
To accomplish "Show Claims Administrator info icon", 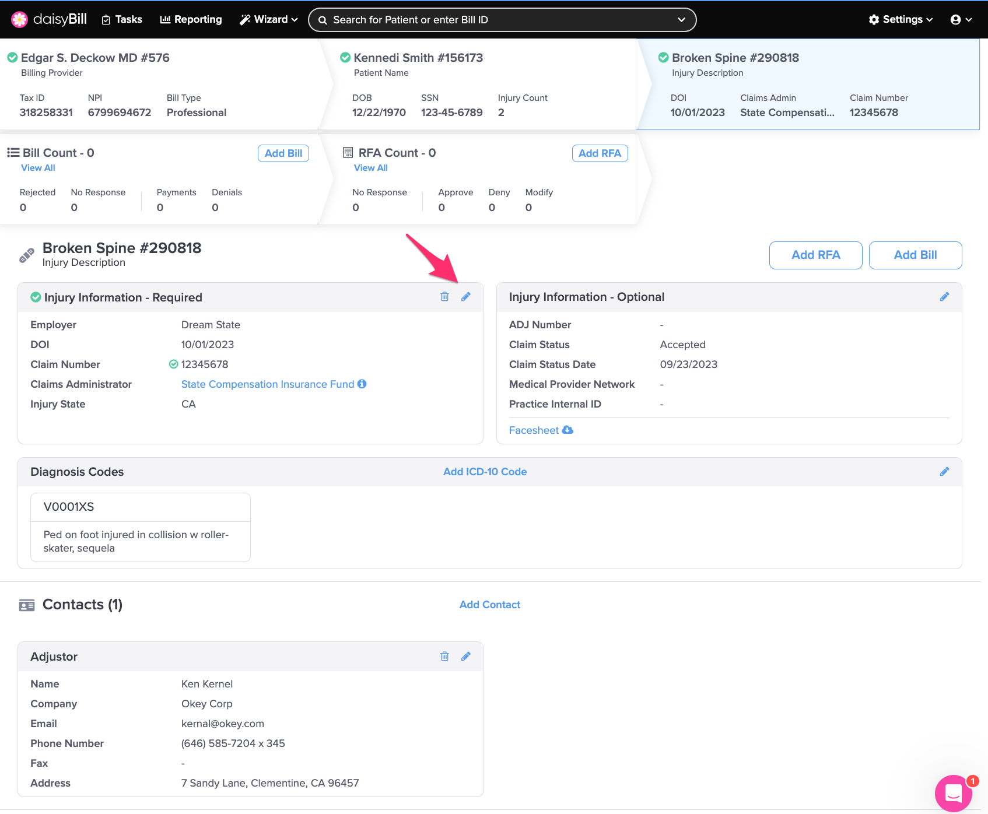I will pos(362,384).
